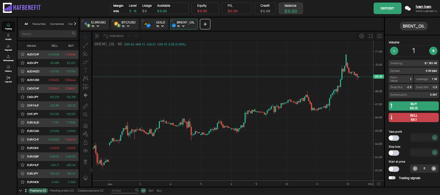Click the market Search field

click(48, 34)
